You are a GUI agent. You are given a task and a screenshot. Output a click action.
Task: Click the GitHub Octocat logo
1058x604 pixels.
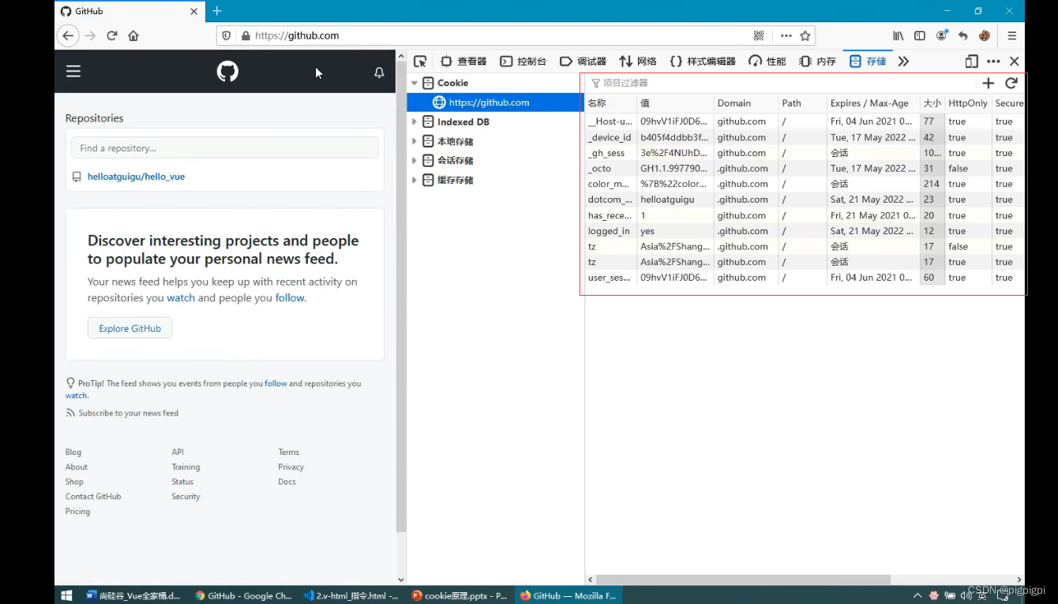click(227, 72)
